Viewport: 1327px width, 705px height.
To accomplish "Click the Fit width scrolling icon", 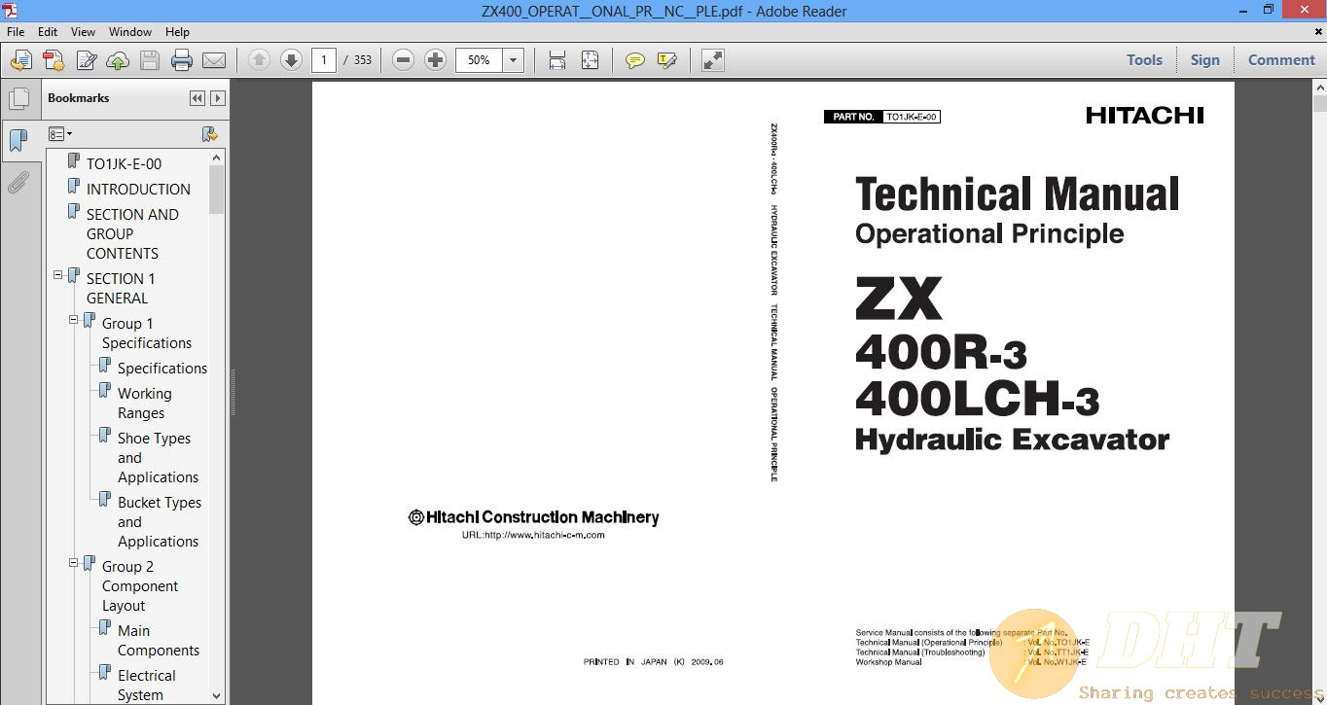I will (557, 60).
